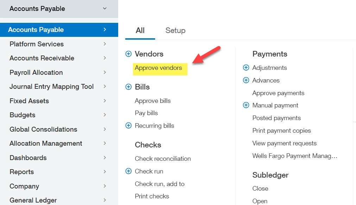Image resolution: width=356 pixels, height=205 pixels.
Task: Select the All tab
Action: coord(140,31)
